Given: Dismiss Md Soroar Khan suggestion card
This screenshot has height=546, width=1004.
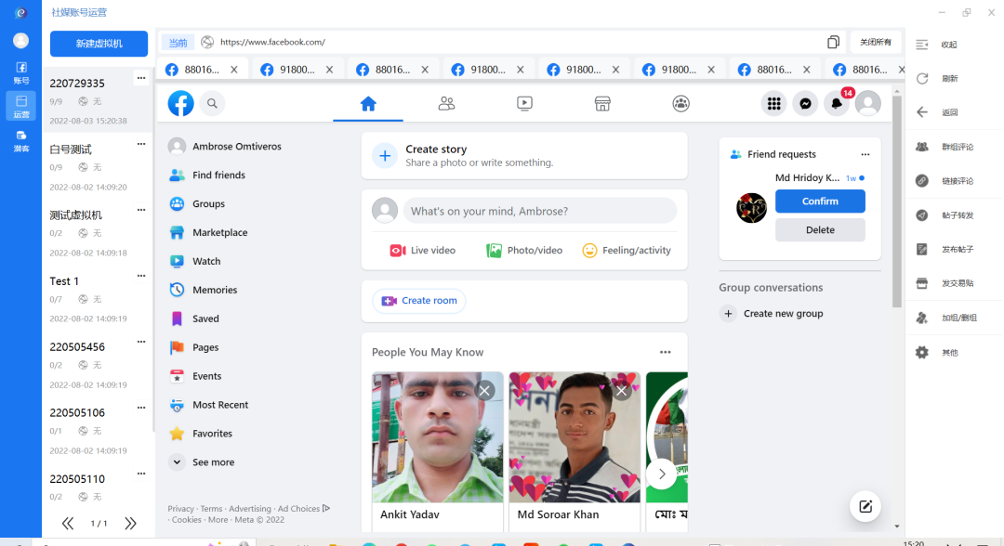Looking at the screenshot, I should [621, 390].
